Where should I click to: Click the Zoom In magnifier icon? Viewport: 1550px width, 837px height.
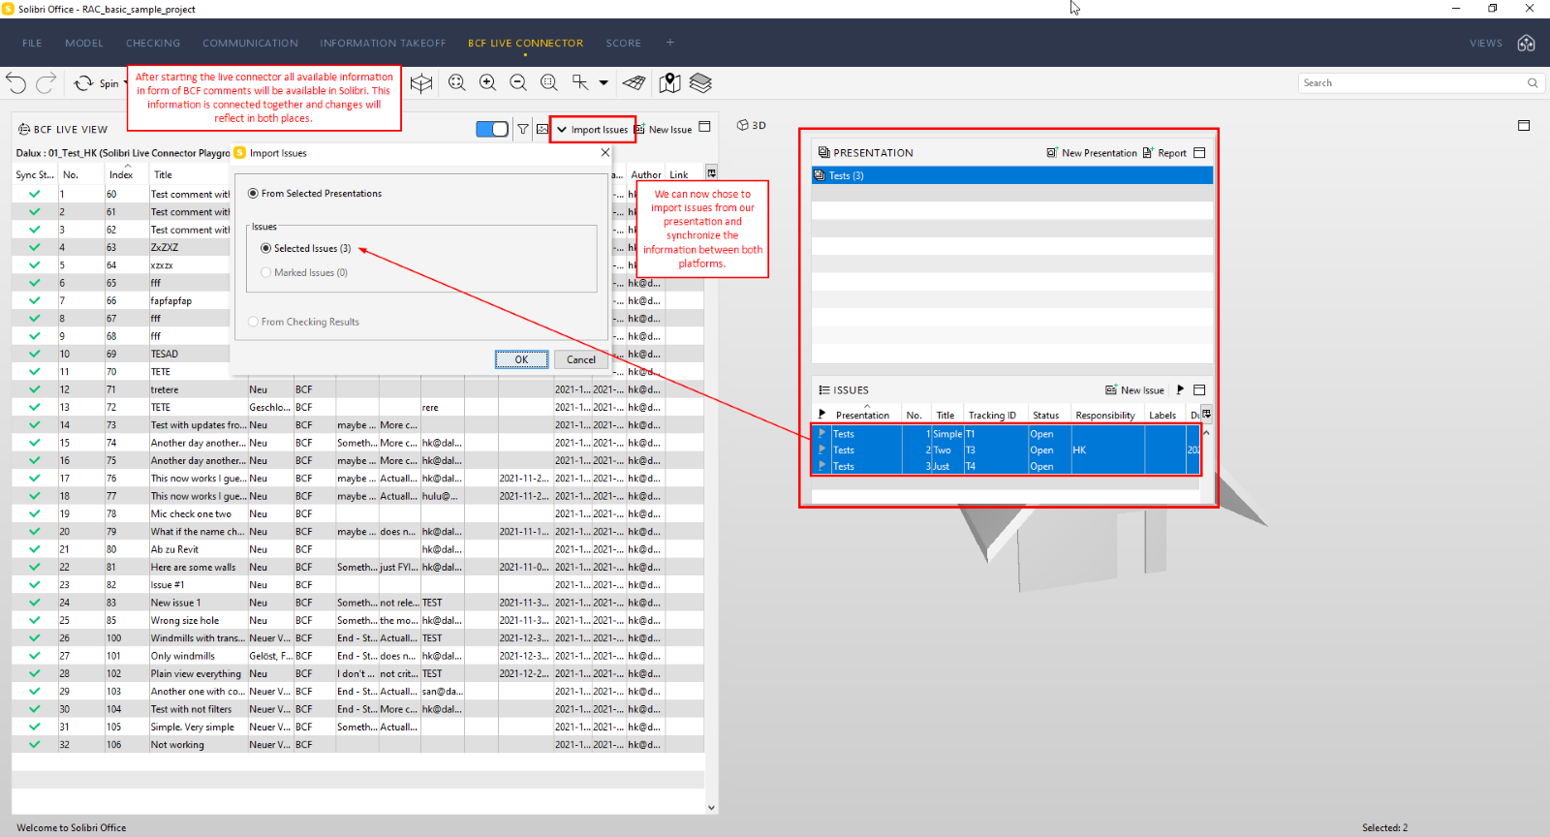487,83
